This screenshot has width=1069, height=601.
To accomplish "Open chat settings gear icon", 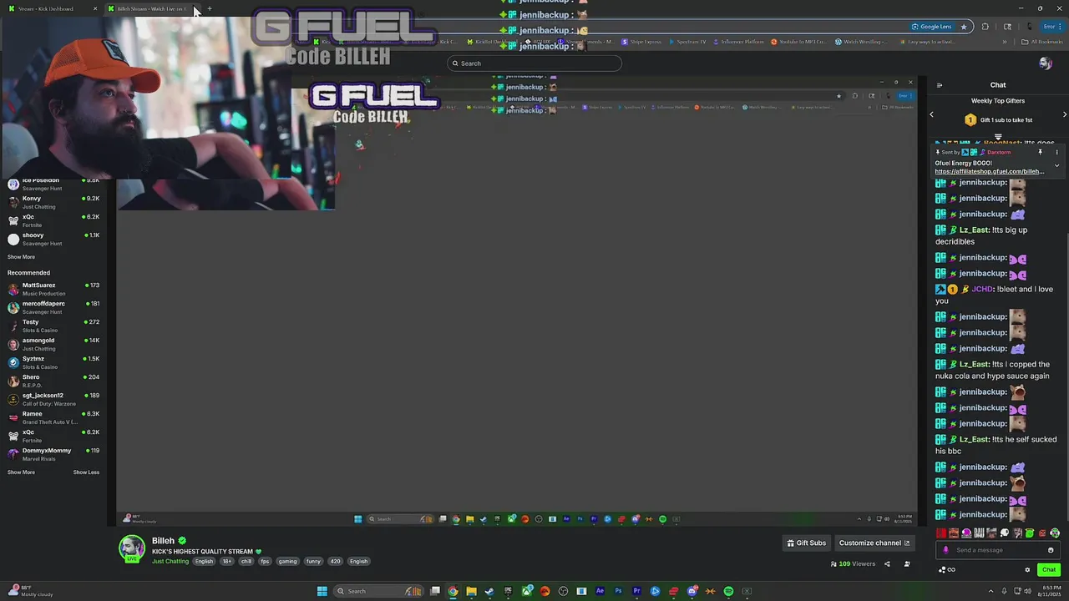I will [1027, 570].
